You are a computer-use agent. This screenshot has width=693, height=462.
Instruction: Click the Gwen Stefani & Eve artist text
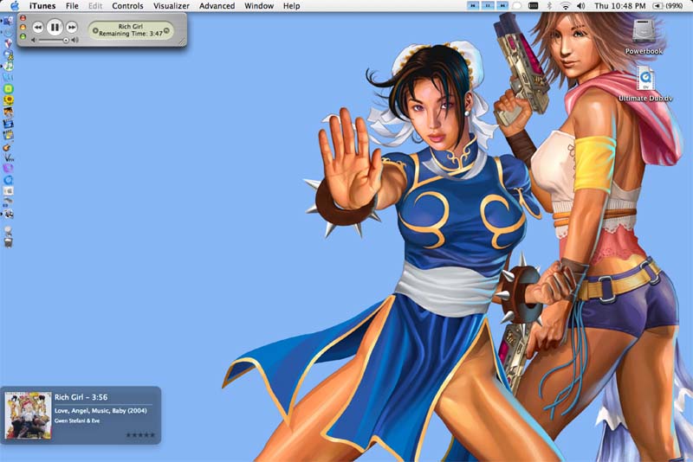pyautogui.click(x=77, y=420)
